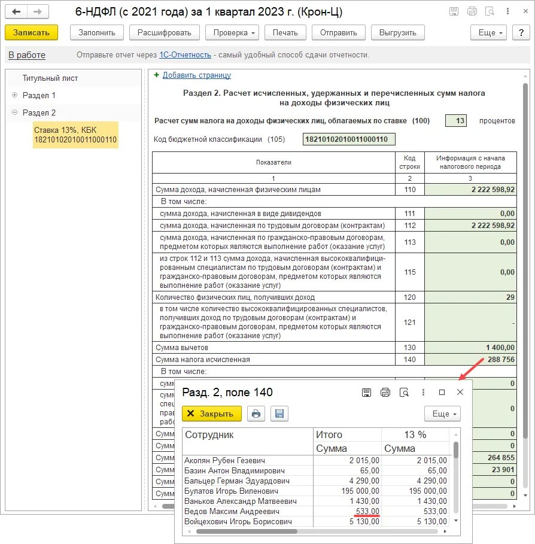
Task: Save popup table via blue diskette button
Action: point(279,414)
